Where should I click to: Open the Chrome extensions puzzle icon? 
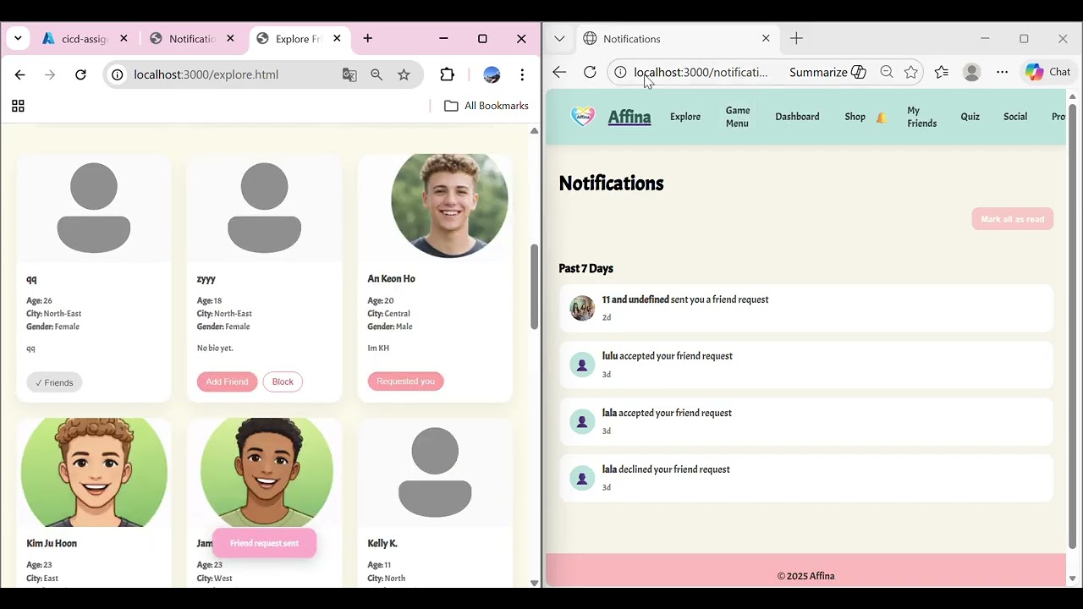point(448,74)
